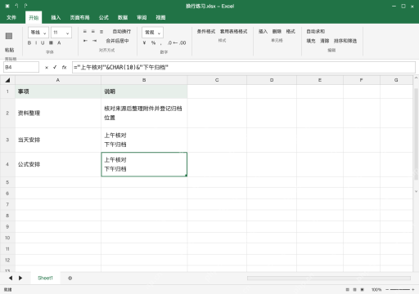The height and width of the screenshot is (294, 419).
Task: Open the font size 11 dropdown
Action: click(x=61, y=33)
